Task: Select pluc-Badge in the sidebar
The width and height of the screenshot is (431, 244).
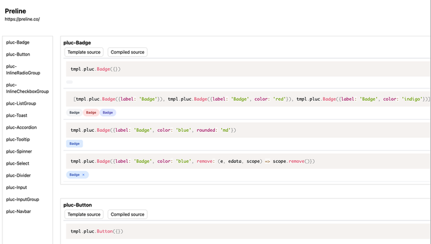Action: (x=18, y=42)
